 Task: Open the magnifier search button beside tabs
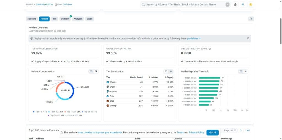pos(251,19)
